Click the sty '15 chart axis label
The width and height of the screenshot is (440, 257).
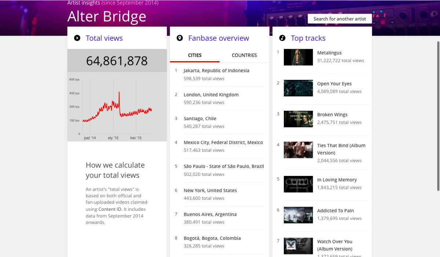click(x=113, y=138)
